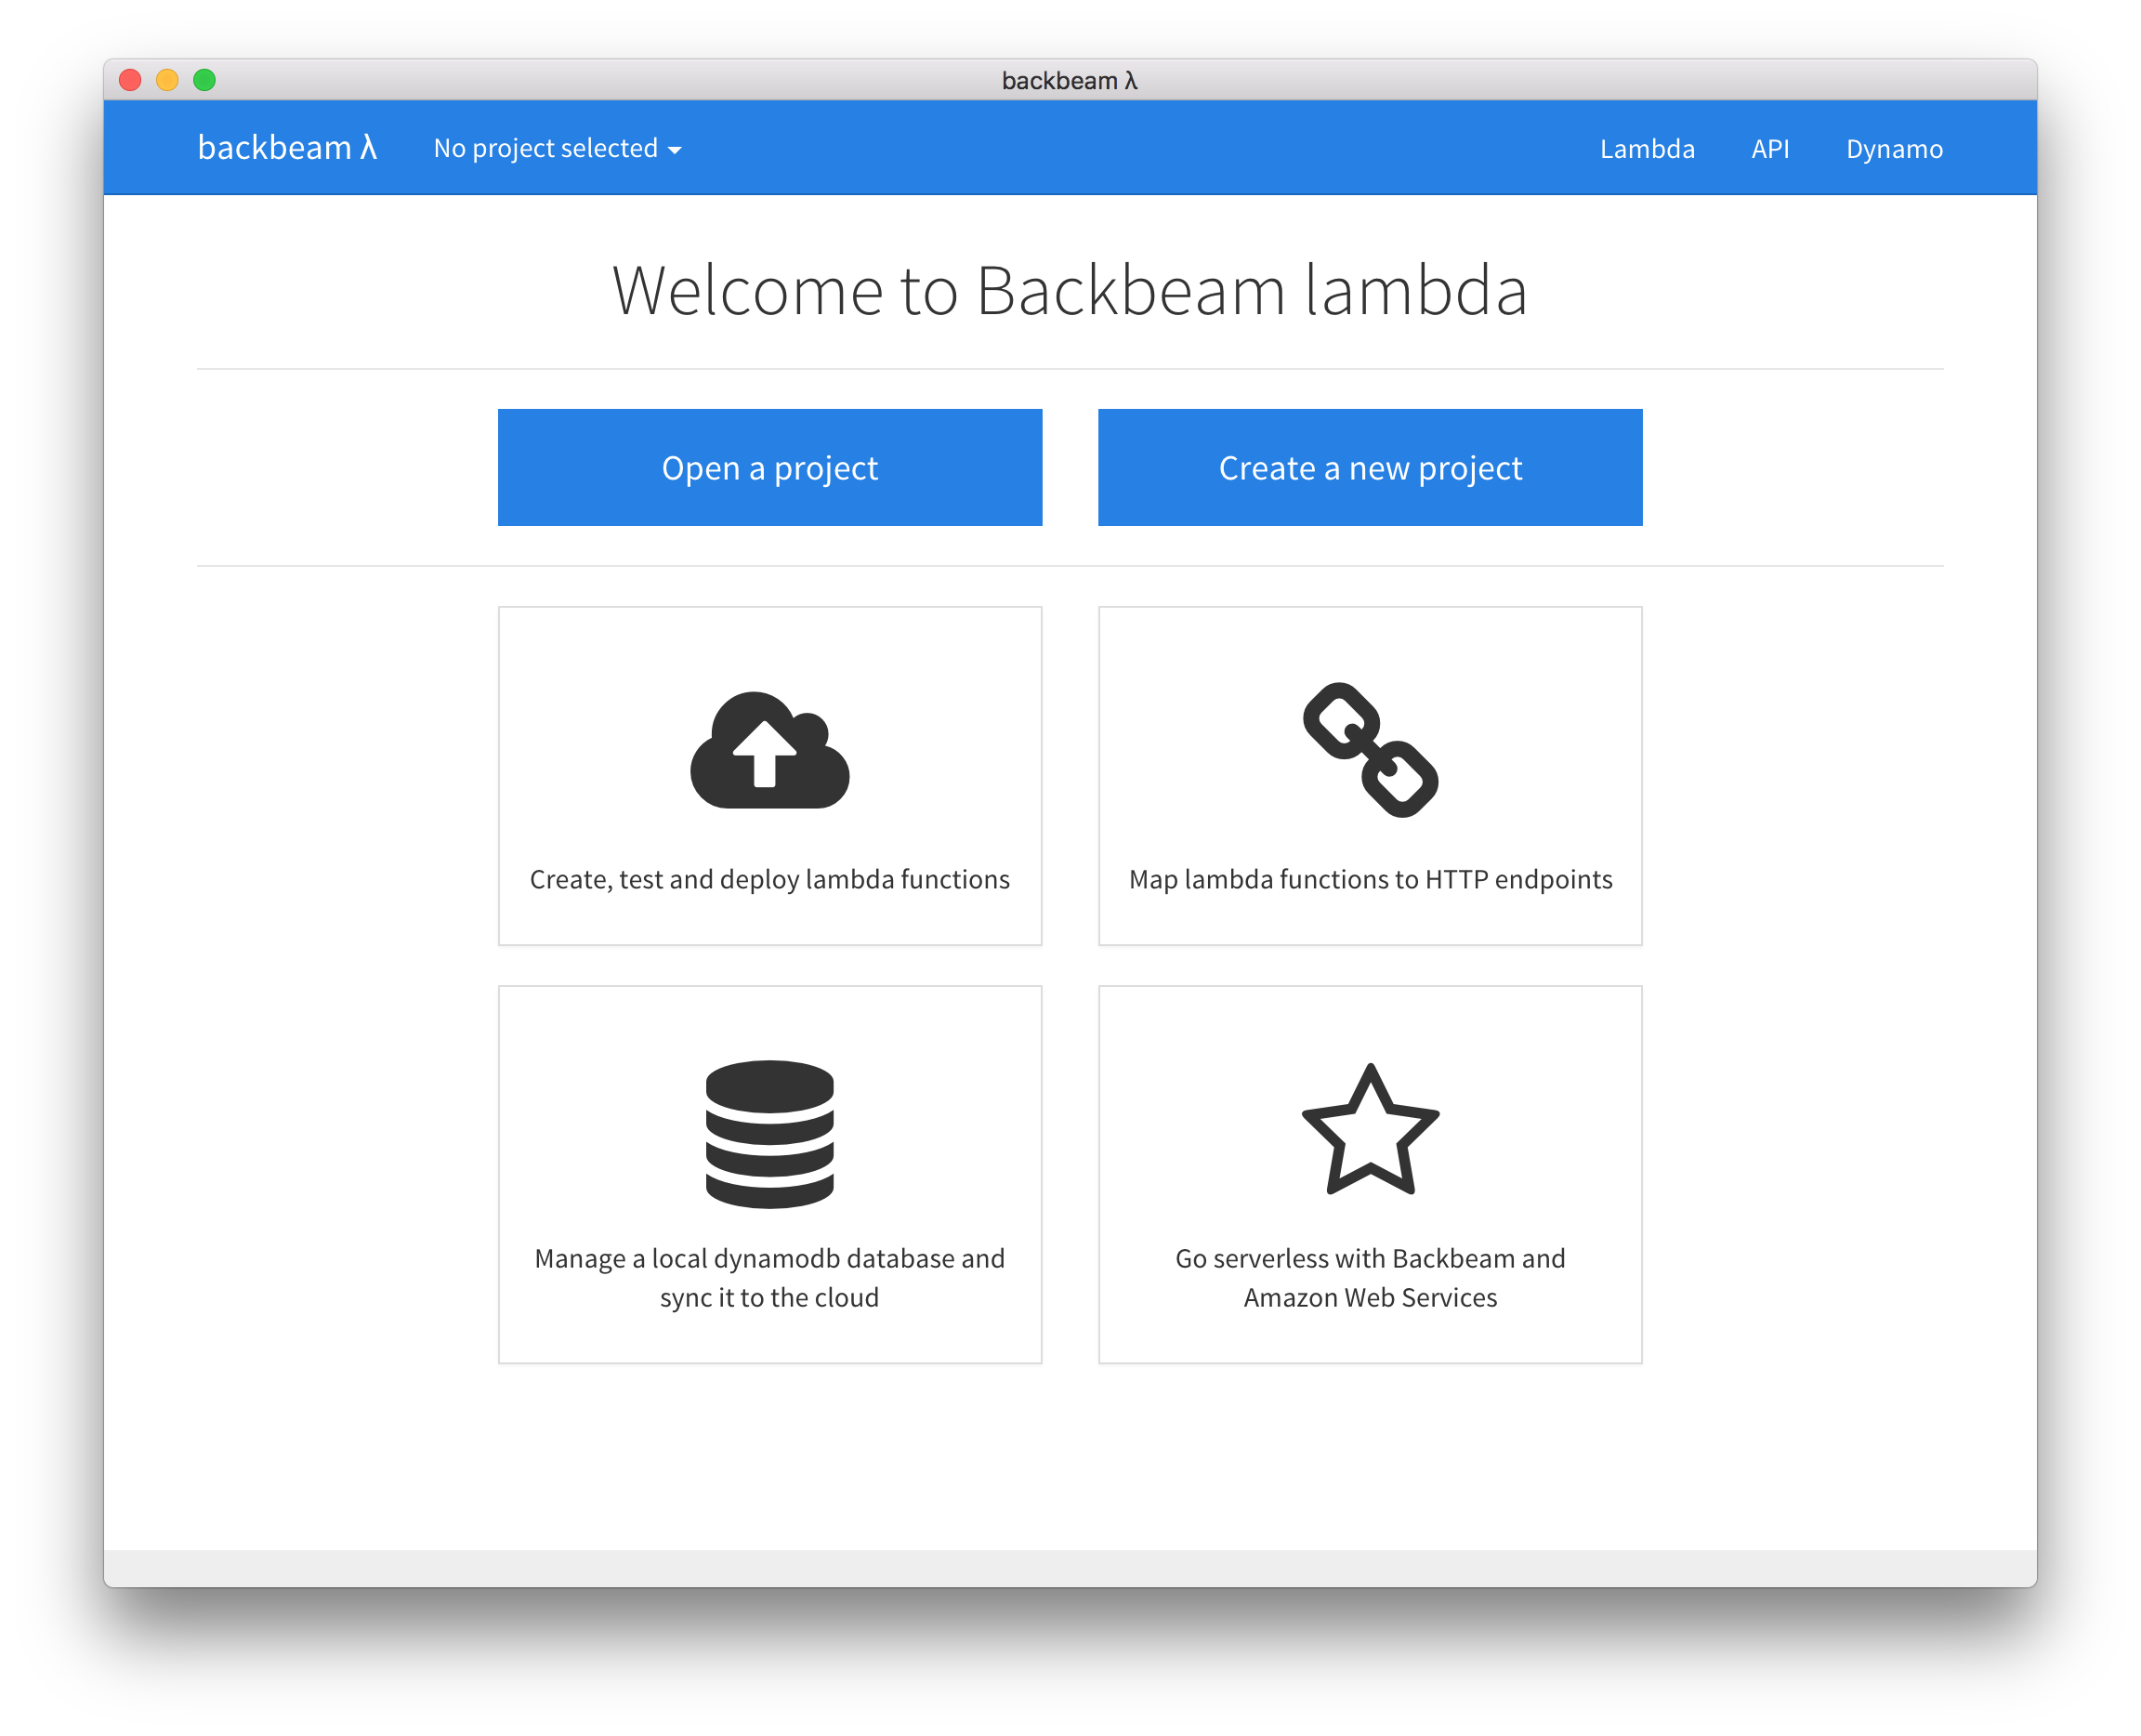Click the green zoom window button
The image size is (2141, 1736).
click(204, 80)
